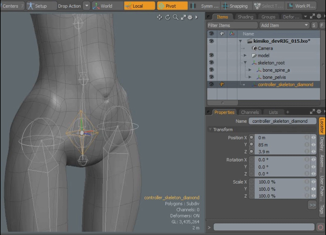Click the lock icon on controller_skeleton_diamond row
326x235 pixels.
click(x=222, y=84)
